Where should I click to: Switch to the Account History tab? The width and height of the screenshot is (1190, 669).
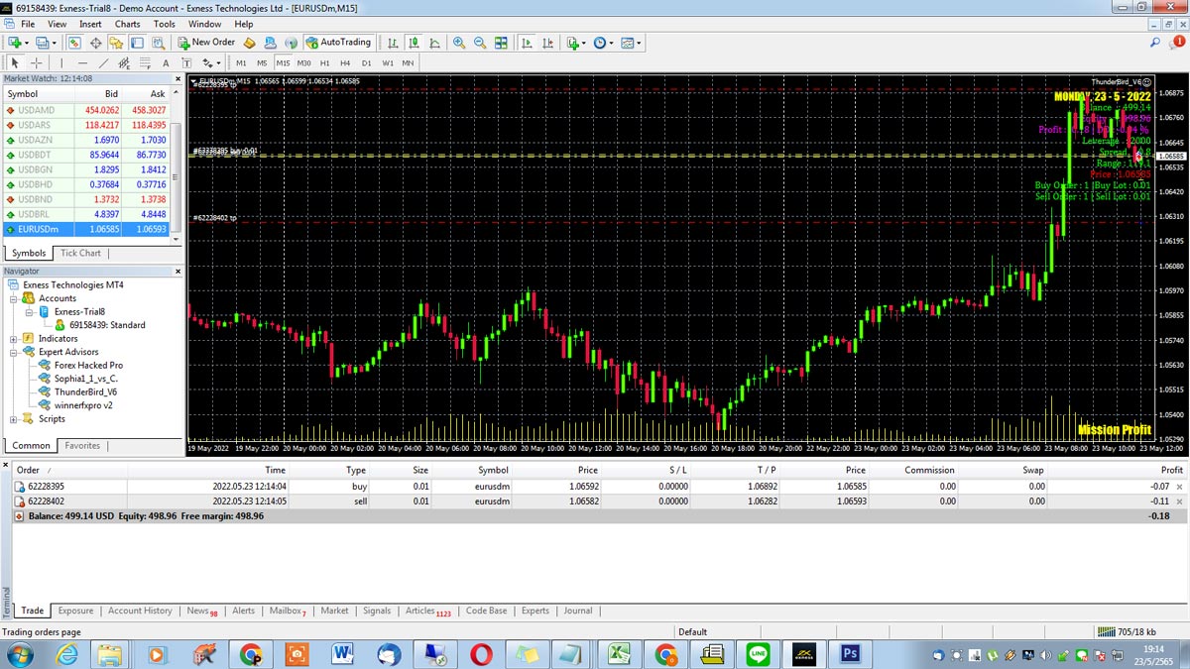(139, 611)
